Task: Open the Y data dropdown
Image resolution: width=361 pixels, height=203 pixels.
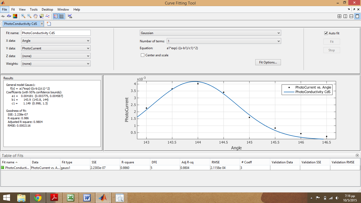Action: pos(56,48)
